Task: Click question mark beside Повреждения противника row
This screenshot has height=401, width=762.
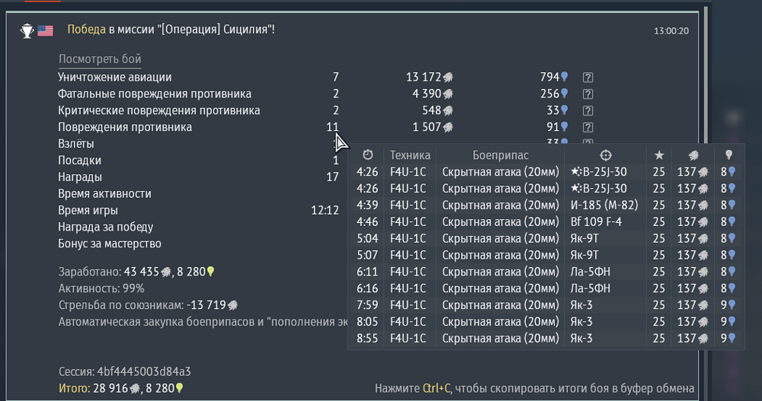Action: [588, 128]
